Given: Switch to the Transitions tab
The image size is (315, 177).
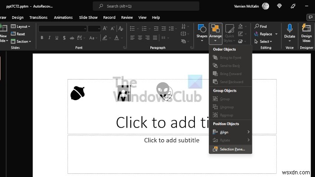Looking at the screenshot, I should pos(38,18).
